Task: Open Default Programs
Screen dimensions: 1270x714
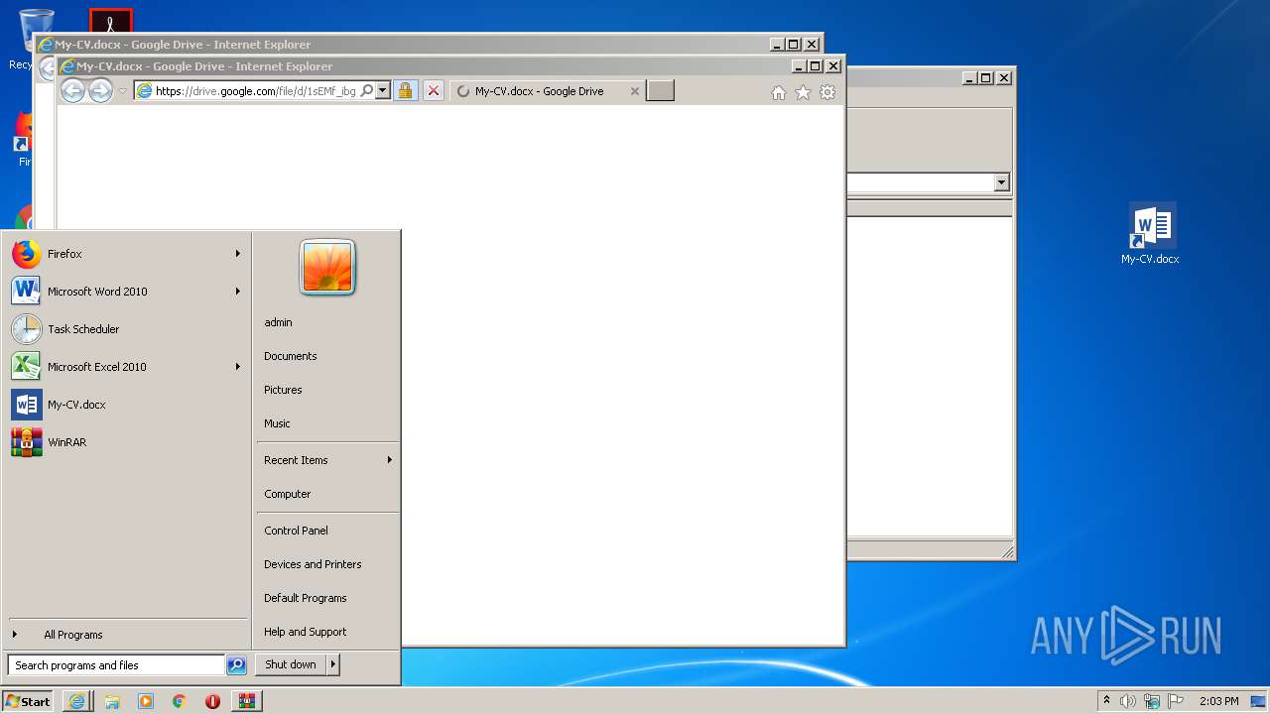Action: tap(327, 598)
